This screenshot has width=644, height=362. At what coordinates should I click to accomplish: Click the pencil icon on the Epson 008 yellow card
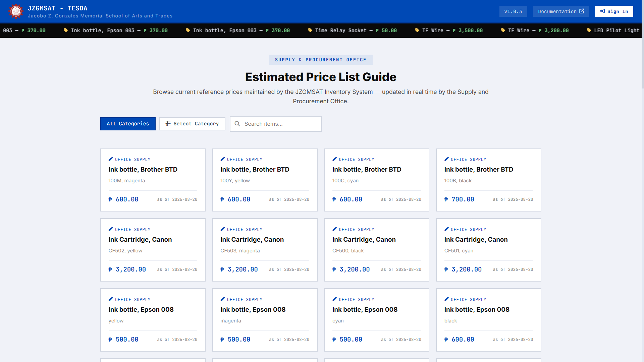point(111,299)
